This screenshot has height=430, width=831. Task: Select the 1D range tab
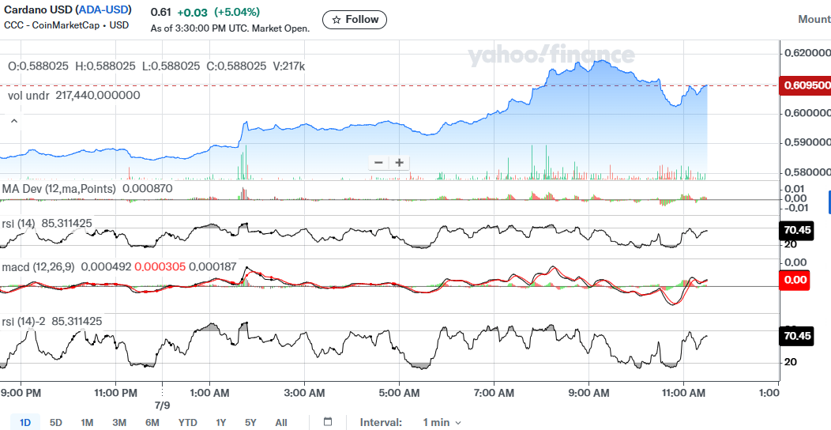(25, 423)
